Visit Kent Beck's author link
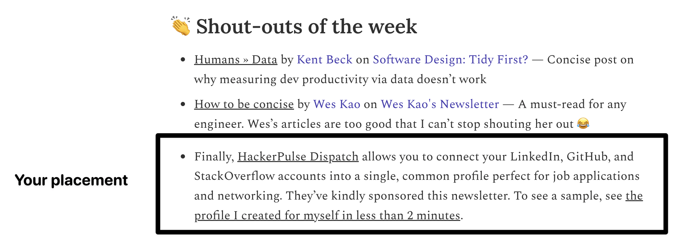The height and width of the screenshot is (240, 674). [x=325, y=60]
